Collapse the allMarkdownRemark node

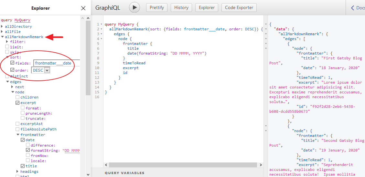pos(3,37)
